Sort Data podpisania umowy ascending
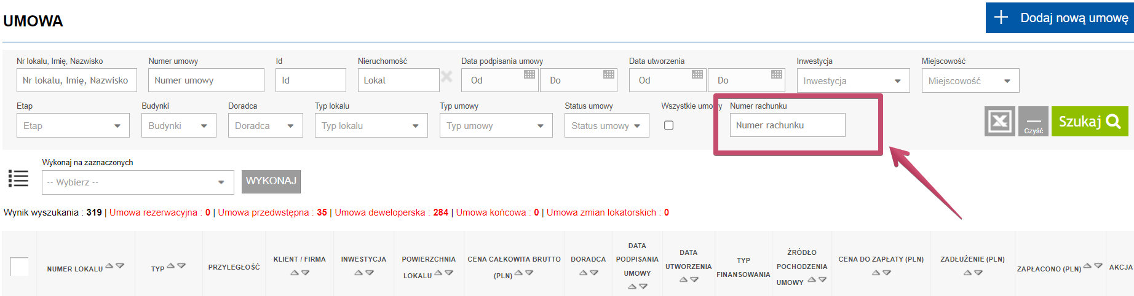1134x296 pixels. point(632,286)
